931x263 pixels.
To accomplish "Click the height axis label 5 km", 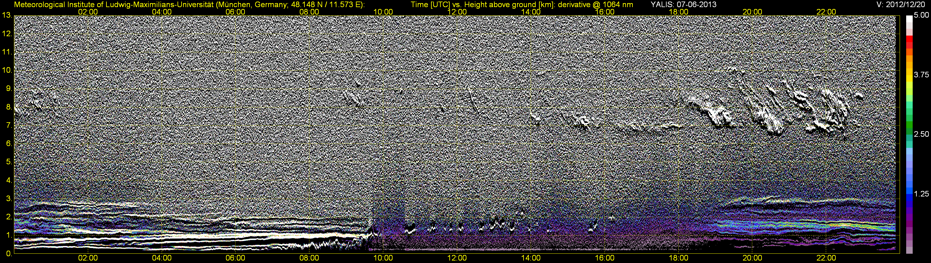I will point(9,162).
